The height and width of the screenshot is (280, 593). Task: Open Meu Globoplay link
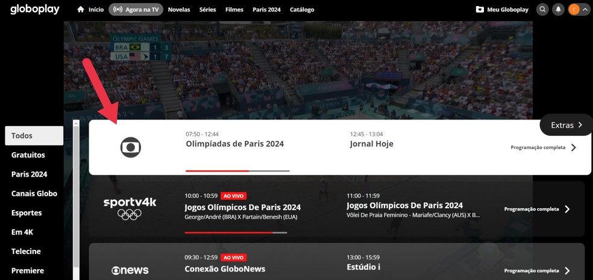507,10
